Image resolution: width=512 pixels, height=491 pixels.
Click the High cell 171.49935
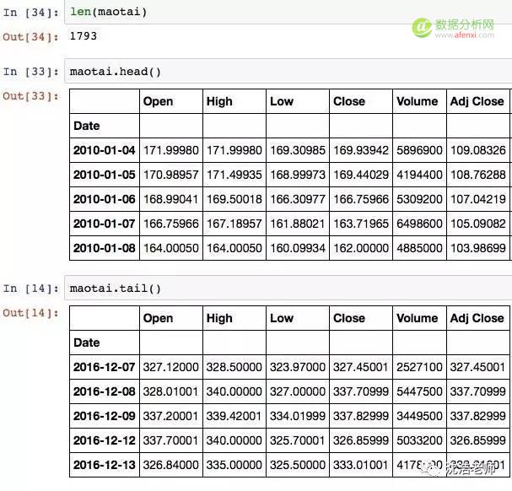(234, 175)
